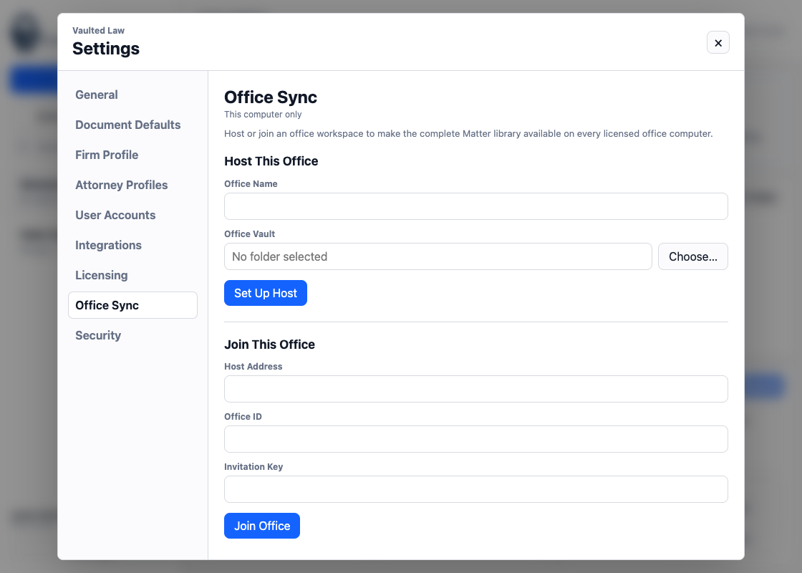The height and width of the screenshot is (573, 802).
Task: Select the Integrations section
Action: tap(132, 245)
